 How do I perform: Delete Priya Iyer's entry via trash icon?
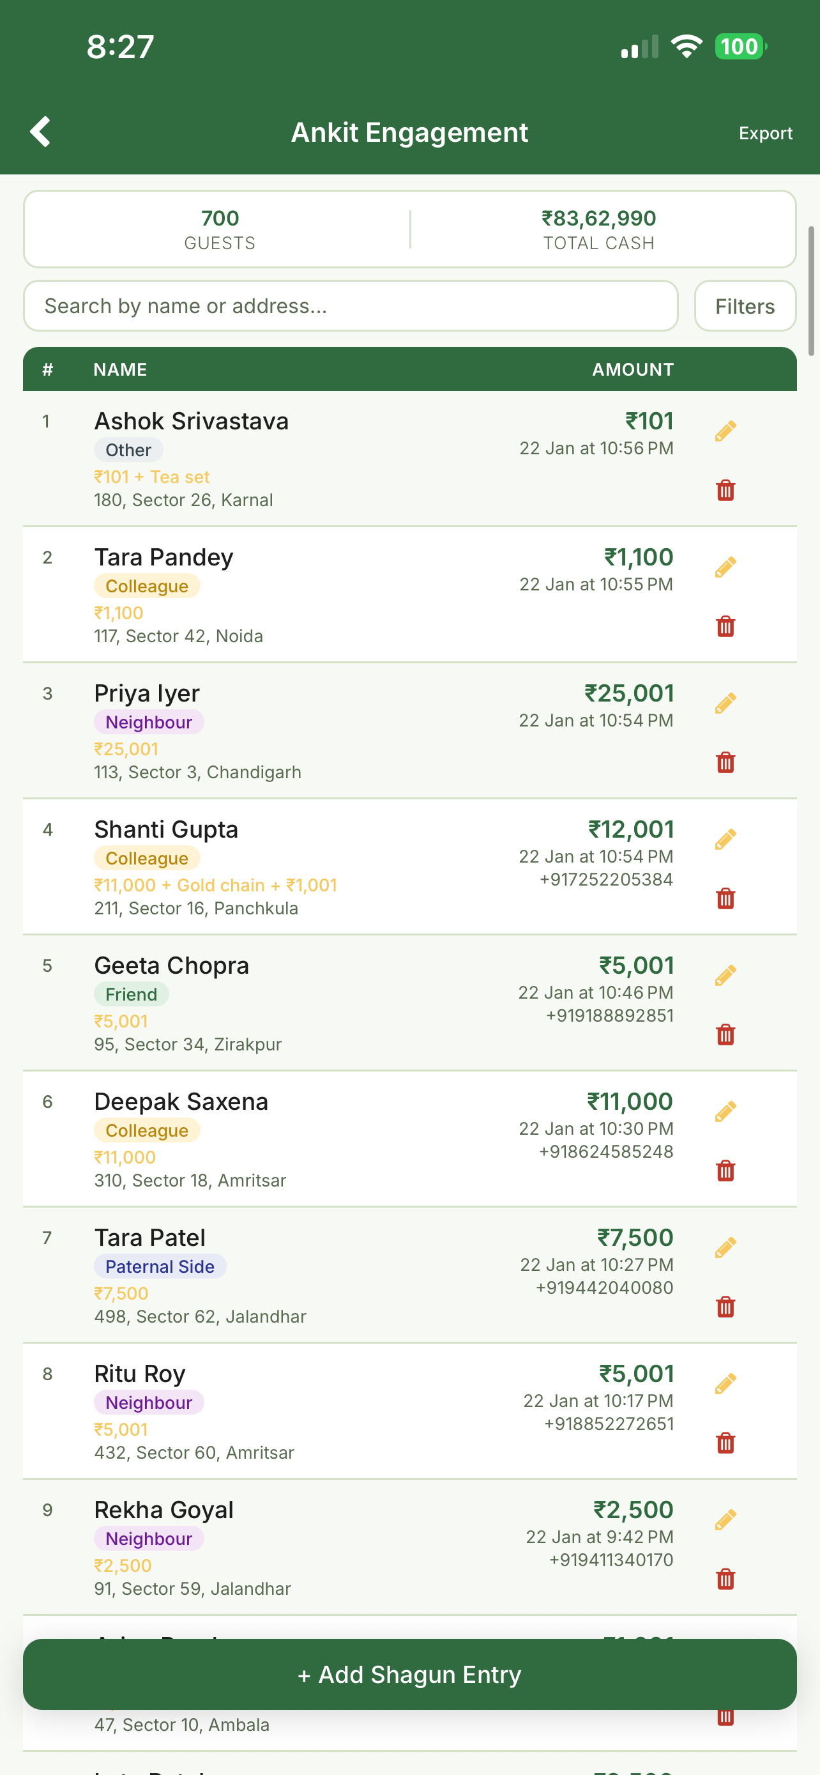tap(725, 763)
